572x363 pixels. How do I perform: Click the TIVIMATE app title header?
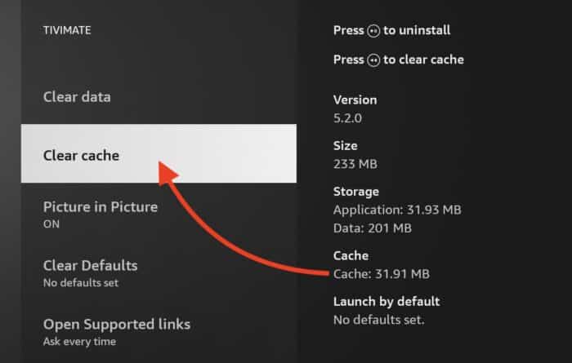[67, 30]
